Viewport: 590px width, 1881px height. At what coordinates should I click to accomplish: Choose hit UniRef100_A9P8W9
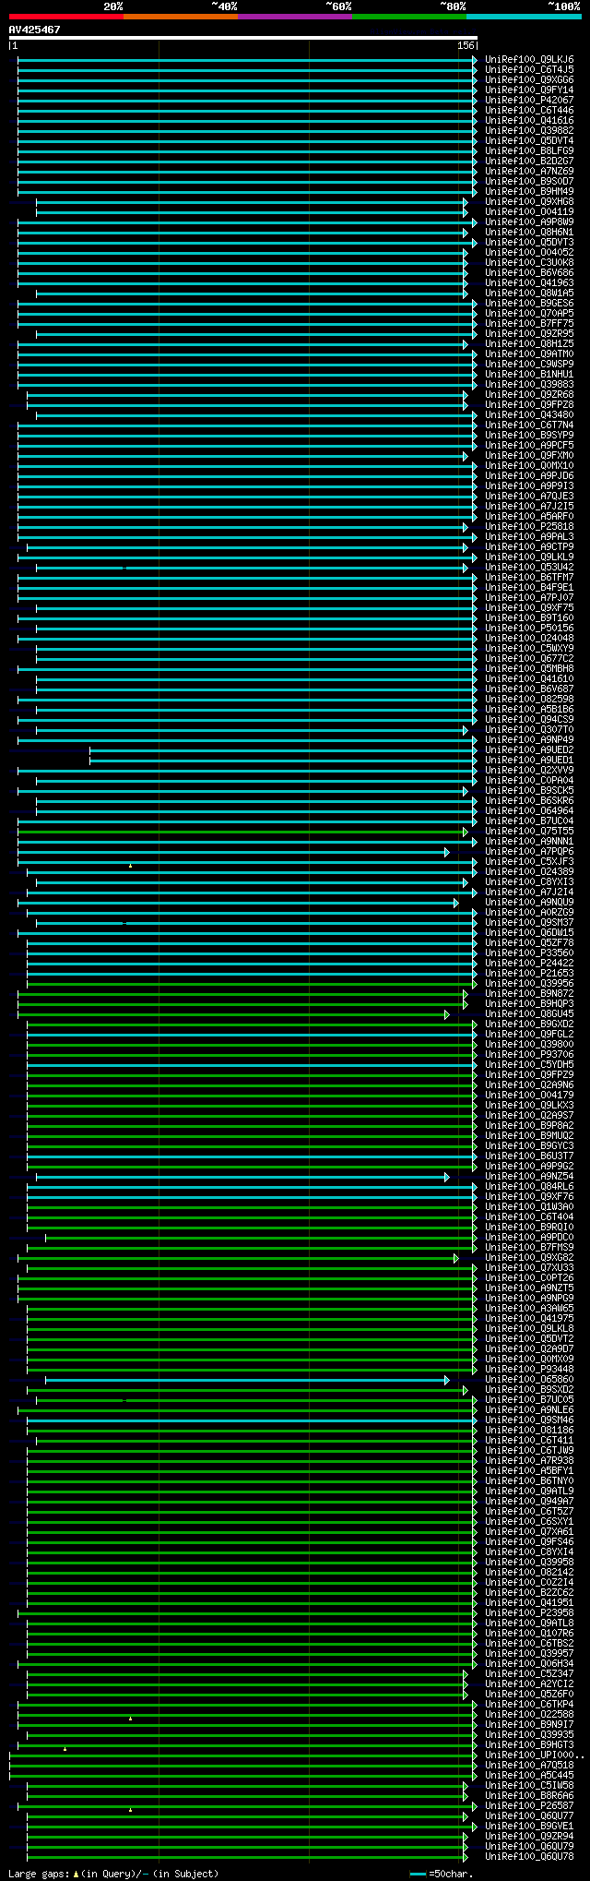click(x=529, y=222)
